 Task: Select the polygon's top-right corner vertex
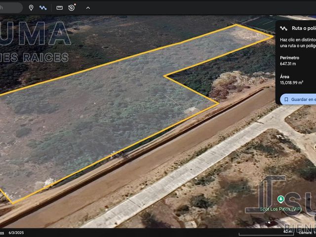(273, 37)
